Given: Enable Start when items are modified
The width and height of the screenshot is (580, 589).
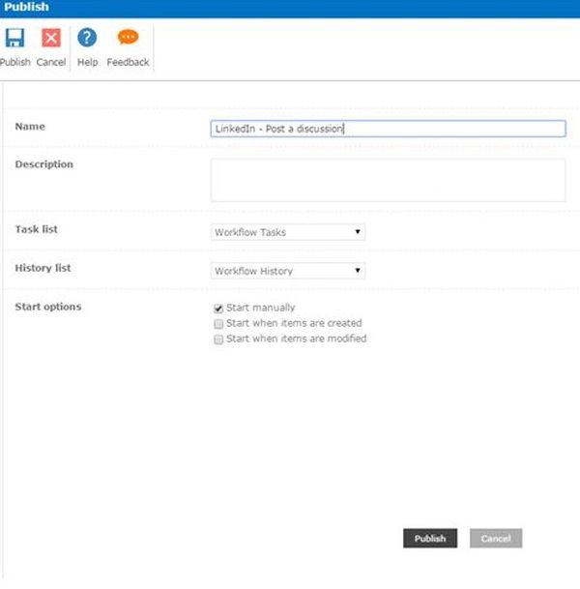Looking at the screenshot, I should click(x=218, y=339).
